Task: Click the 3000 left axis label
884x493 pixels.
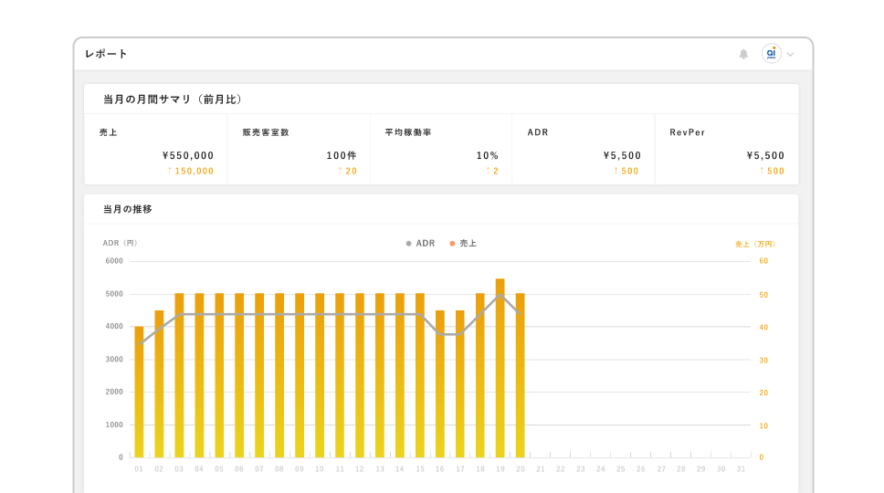Action: (x=114, y=359)
